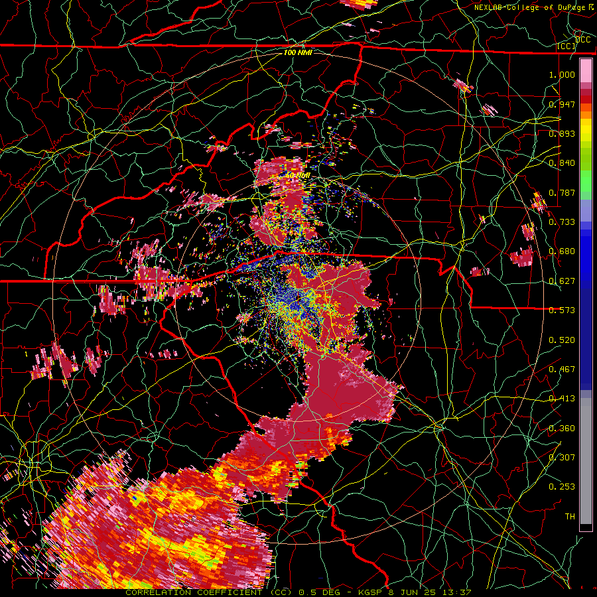
Task: Select the 0.947 scale value
Action: pos(562,104)
